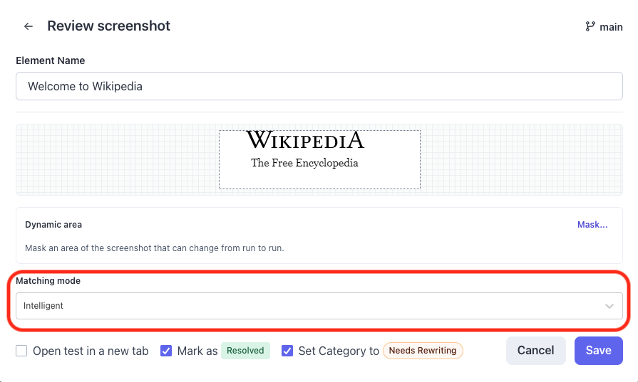The image size is (638, 382).
Task: Click the Review screenshot title
Action: click(x=108, y=26)
